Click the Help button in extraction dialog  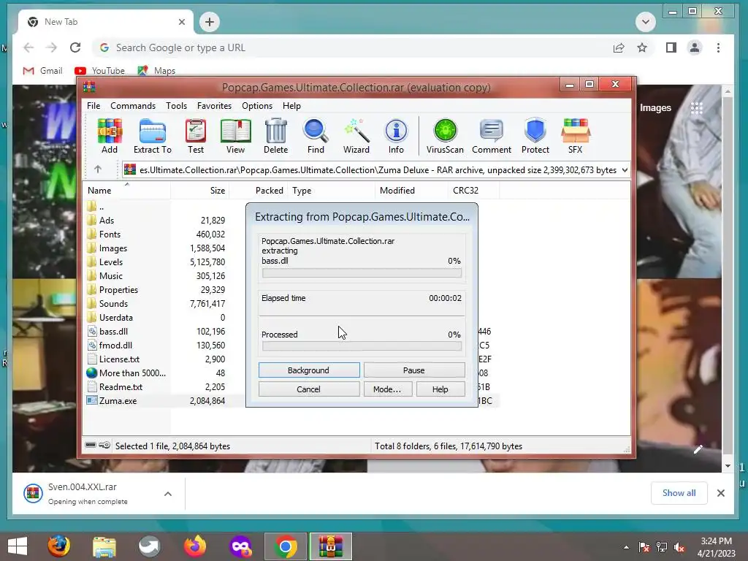(440, 389)
